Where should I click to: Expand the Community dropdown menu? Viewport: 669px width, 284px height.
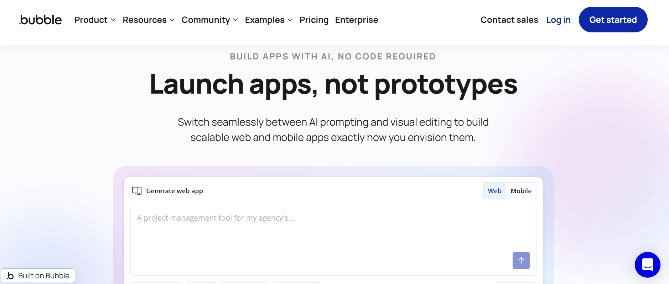(209, 20)
